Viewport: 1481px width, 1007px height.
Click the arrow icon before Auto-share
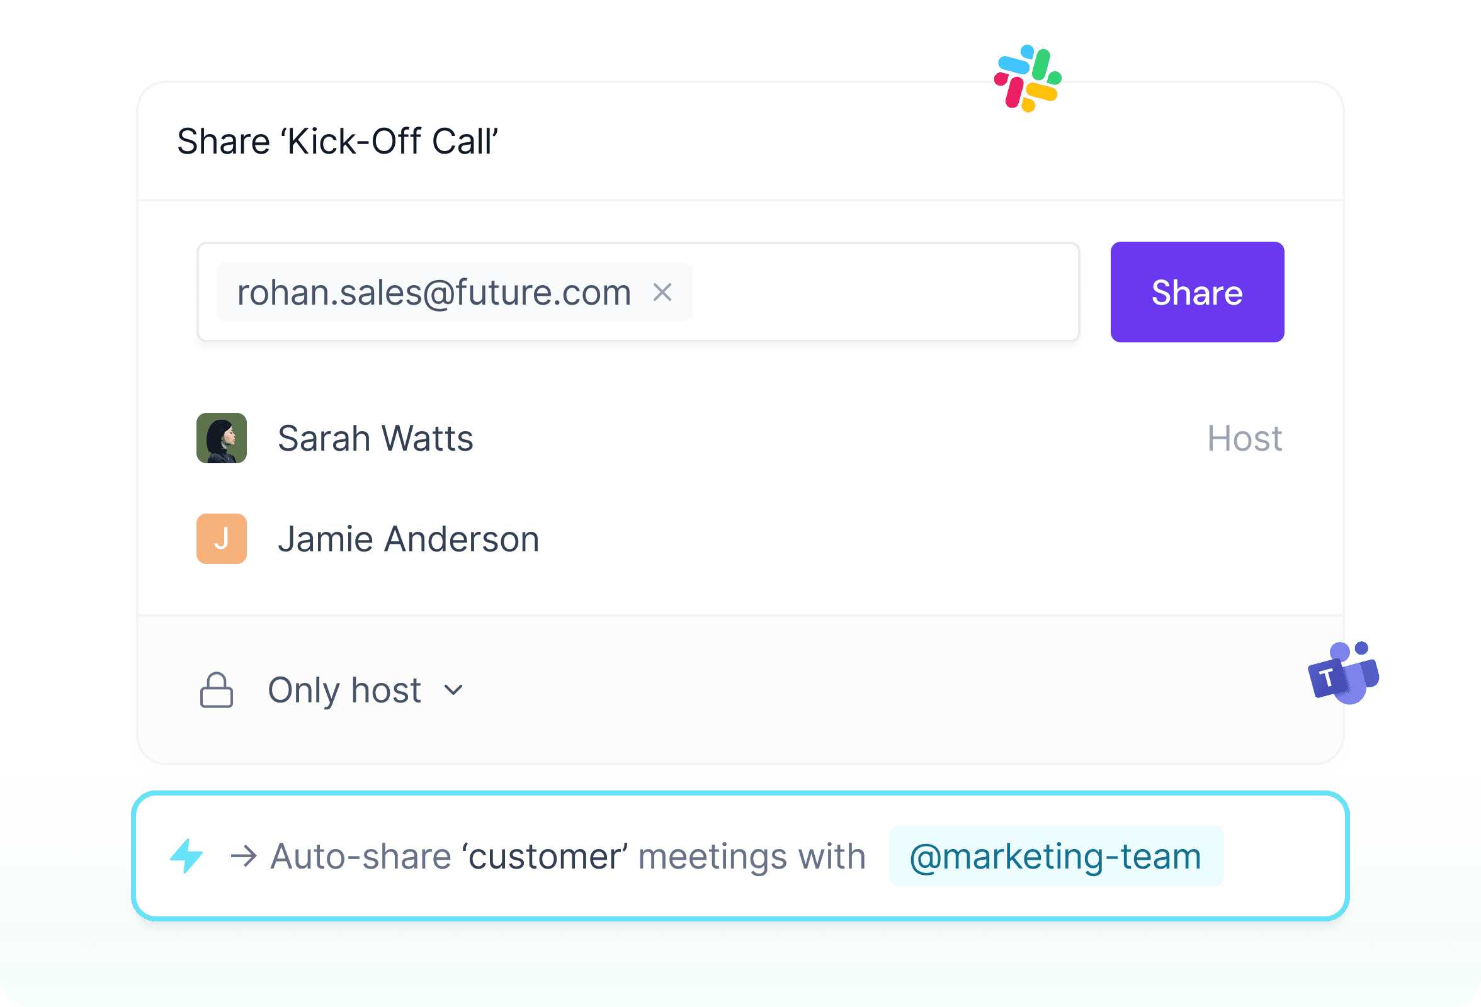point(244,856)
